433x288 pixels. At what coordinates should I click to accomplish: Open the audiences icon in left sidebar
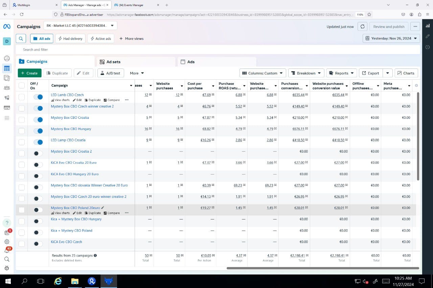[7, 88]
